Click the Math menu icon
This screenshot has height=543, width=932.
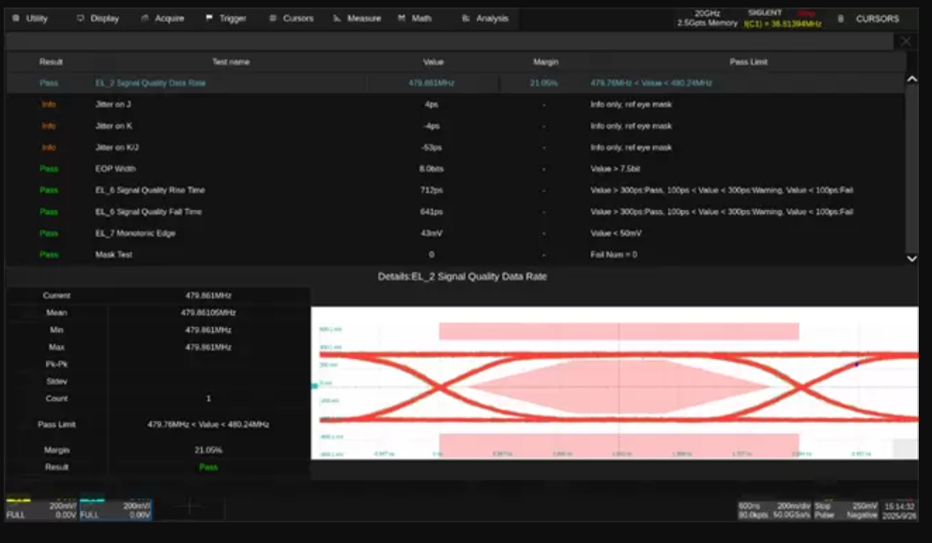[402, 18]
